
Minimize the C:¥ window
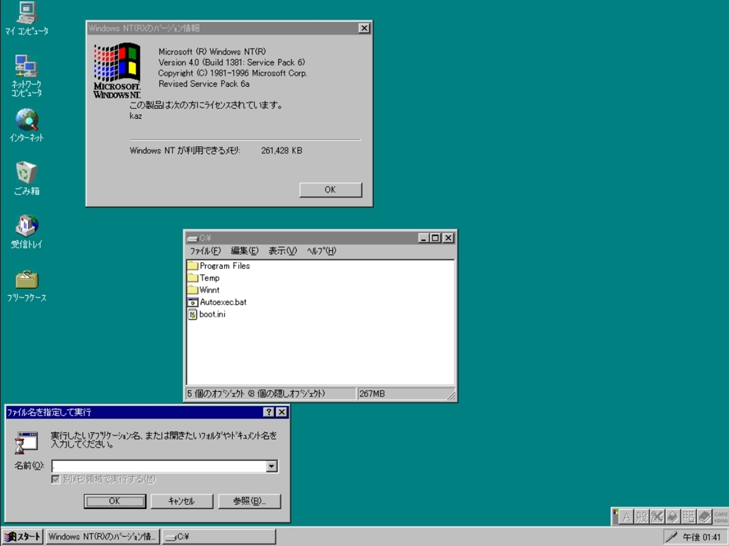pyautogui.click(x=424, y=238)
